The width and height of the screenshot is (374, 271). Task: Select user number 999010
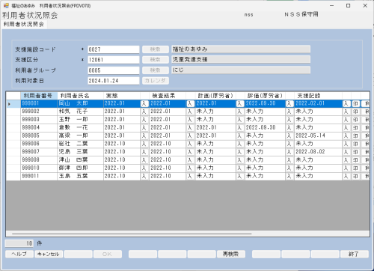tap(39, 168)
